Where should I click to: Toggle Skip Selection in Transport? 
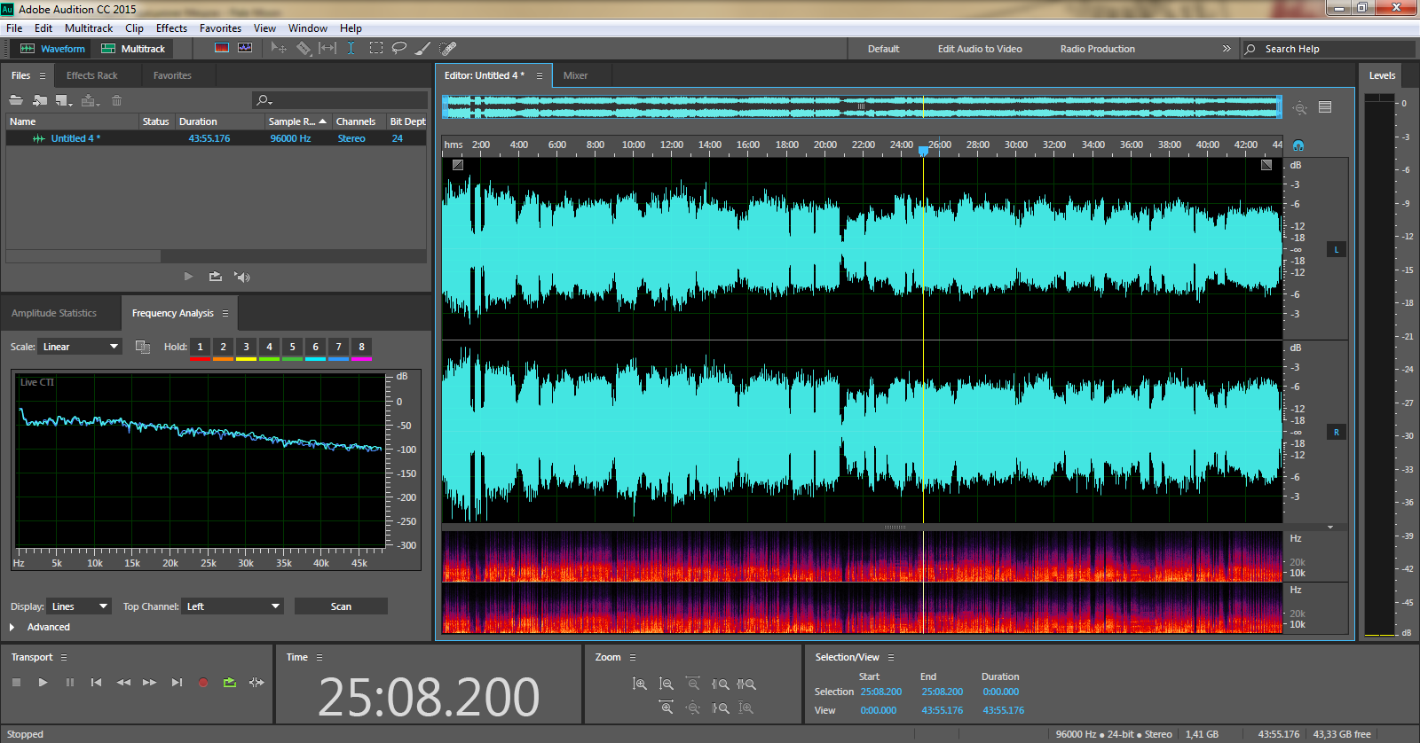coord(256,682)
